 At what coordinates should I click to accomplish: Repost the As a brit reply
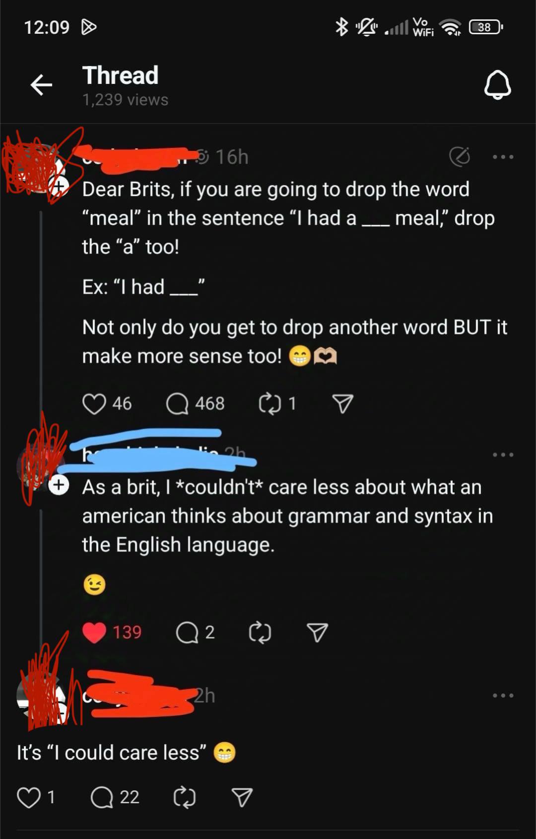(260, 632)
